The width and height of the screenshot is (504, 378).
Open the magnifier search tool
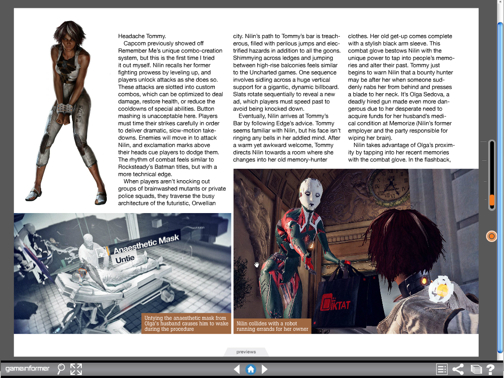[61, 369]
